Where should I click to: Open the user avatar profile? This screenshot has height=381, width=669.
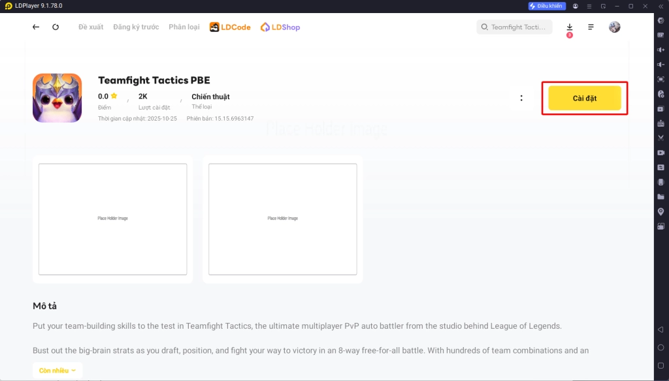pos(614,27)
